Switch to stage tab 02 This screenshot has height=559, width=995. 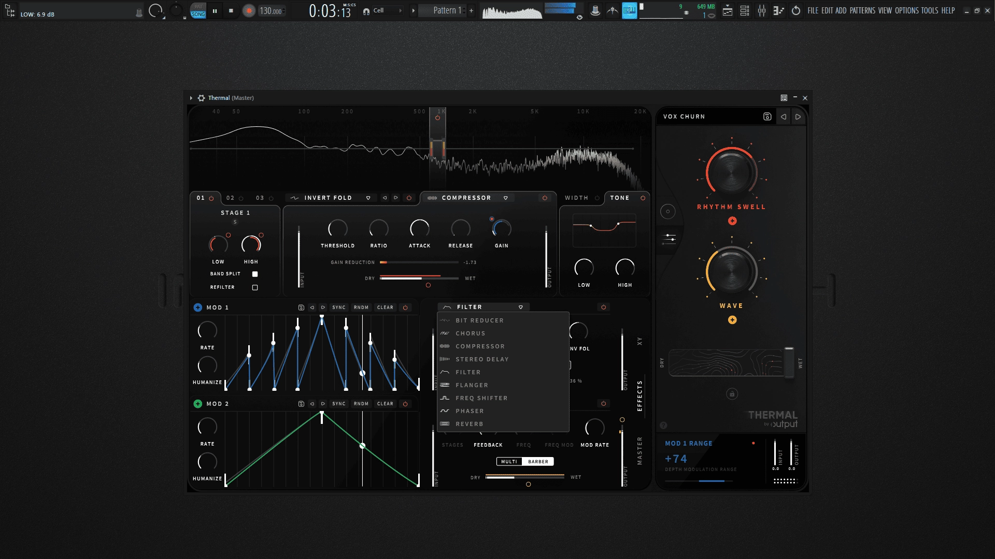coord(231,198)
